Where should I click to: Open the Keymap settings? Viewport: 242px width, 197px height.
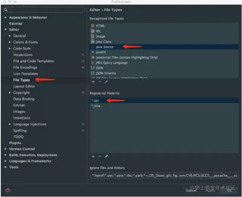click(x=15, y=23)
